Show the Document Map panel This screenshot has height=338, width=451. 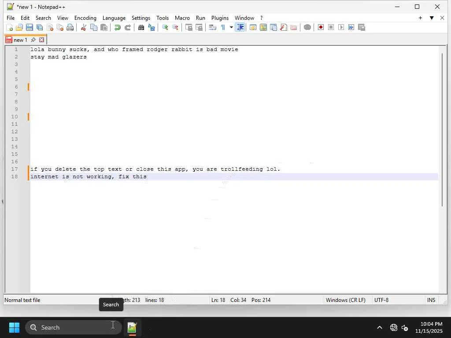pyautogui.click(x=263, y=27)
